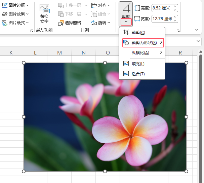Expand the 裁剪 dropdown arrow
204x183 pixels.
(x=126, y=22)
